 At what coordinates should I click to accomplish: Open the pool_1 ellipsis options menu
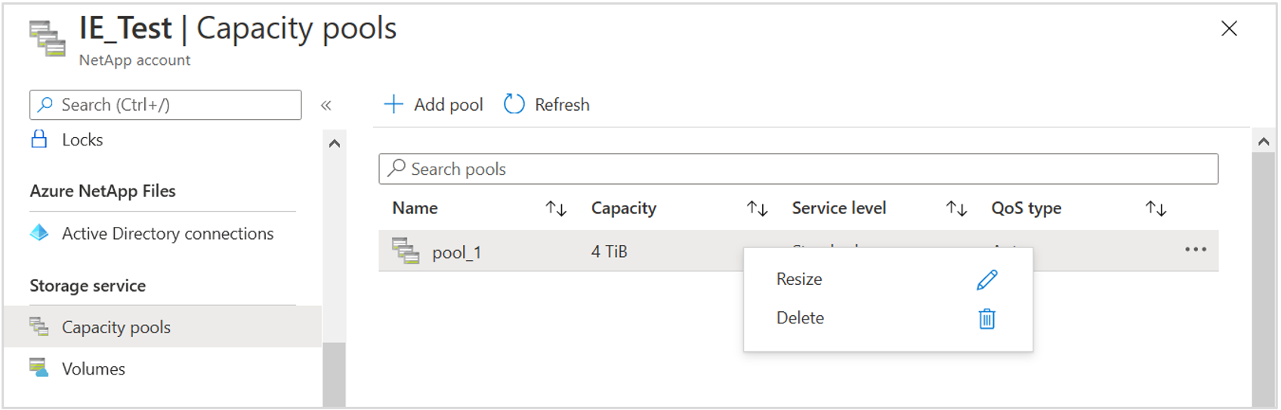pyautogui.click(x=1195, y=249)
